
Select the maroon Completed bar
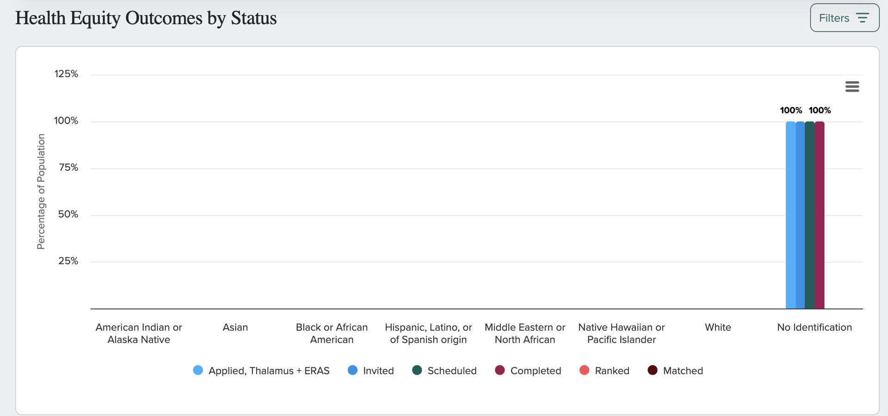click(x=820, y=215)
